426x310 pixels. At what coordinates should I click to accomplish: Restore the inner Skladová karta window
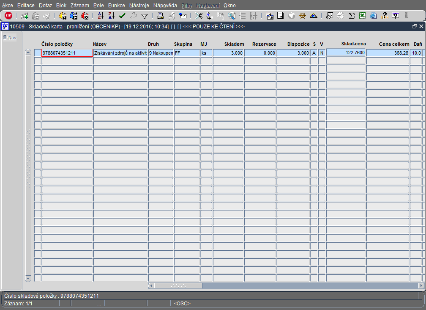coord(414,26)
